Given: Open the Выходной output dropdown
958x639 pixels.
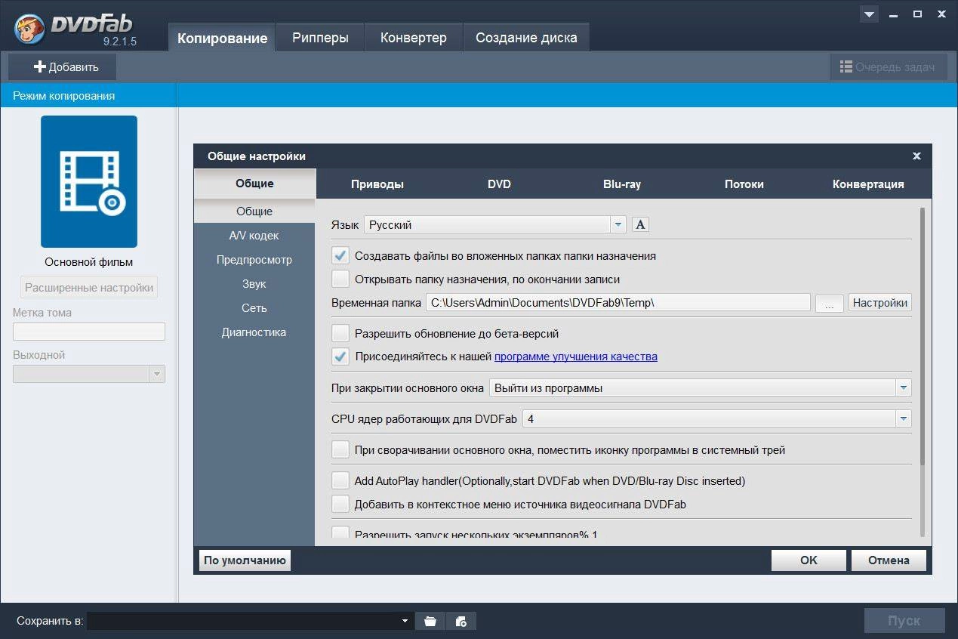Looking at the screenshot, I should tap(89, 374).
